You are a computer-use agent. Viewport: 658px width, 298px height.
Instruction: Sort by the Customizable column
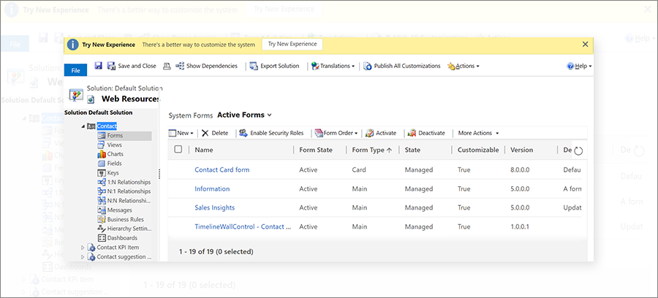tap(478, 150)
